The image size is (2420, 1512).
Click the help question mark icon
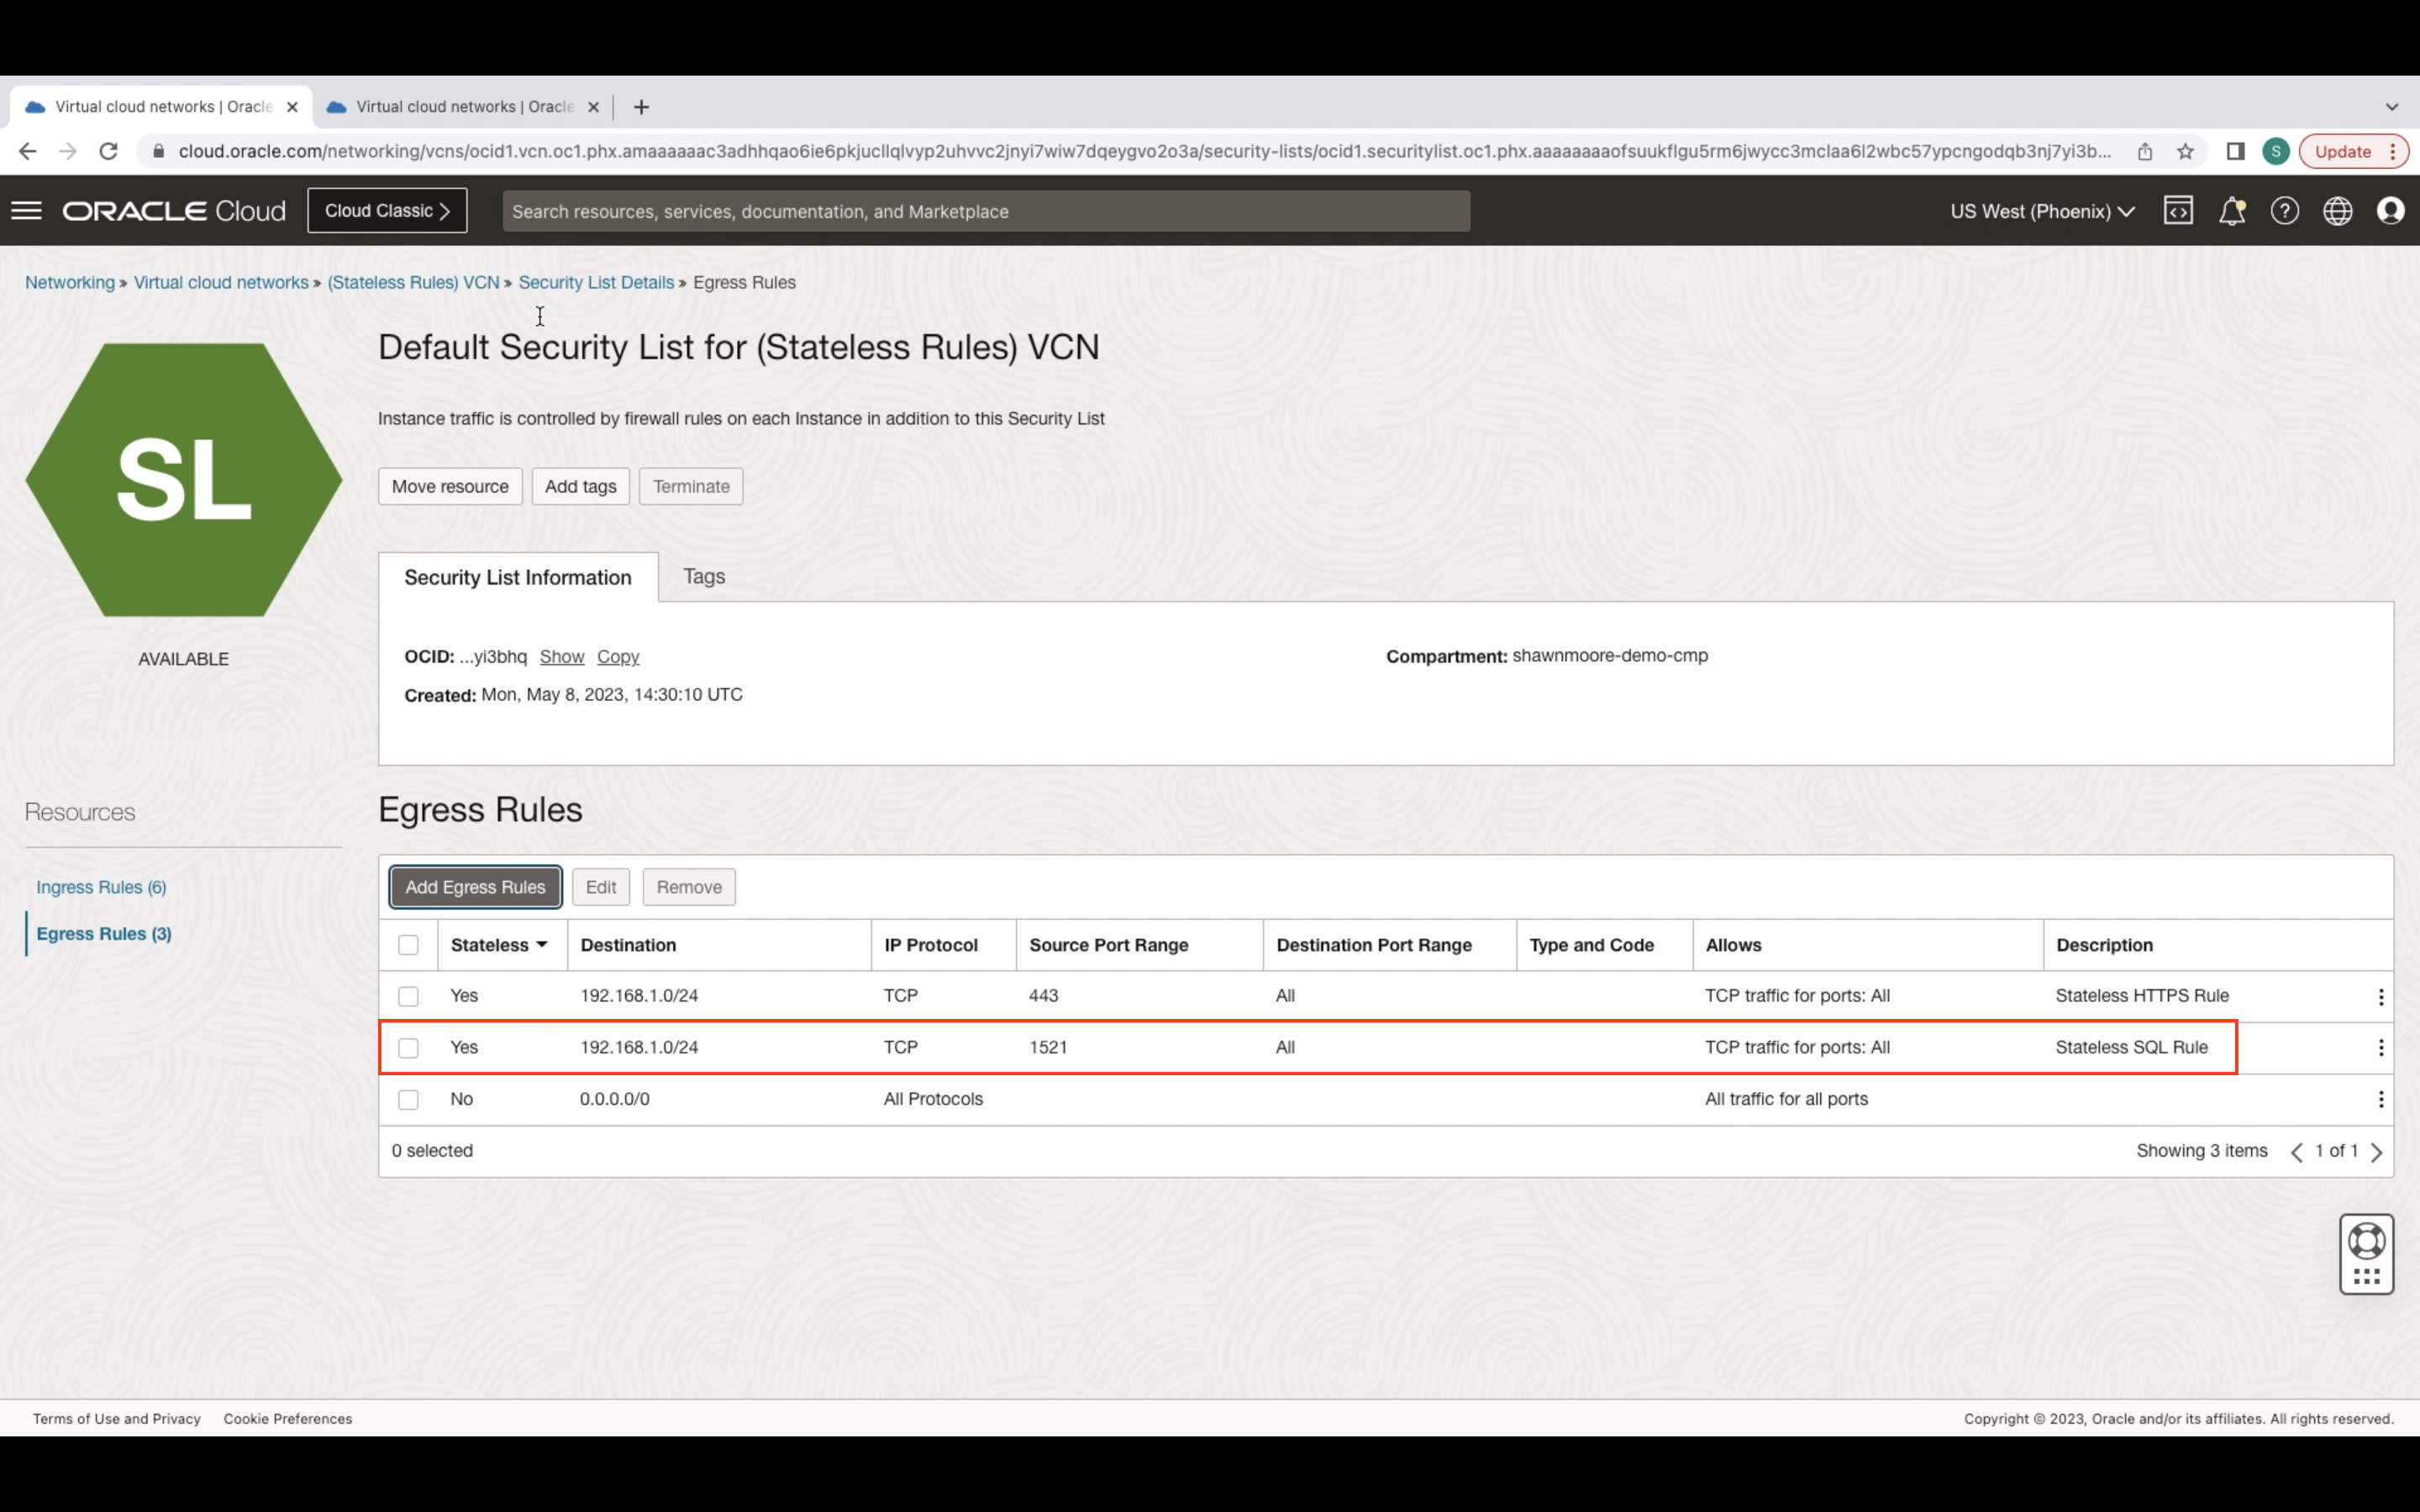[2284, 211]
